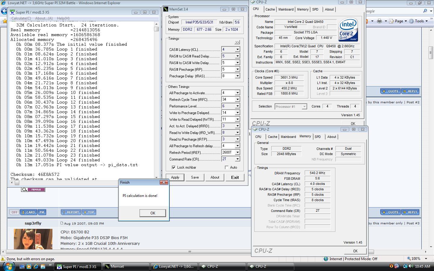Click the network icon in system tray
Screen dimensions: 434x271
[405, 266]
